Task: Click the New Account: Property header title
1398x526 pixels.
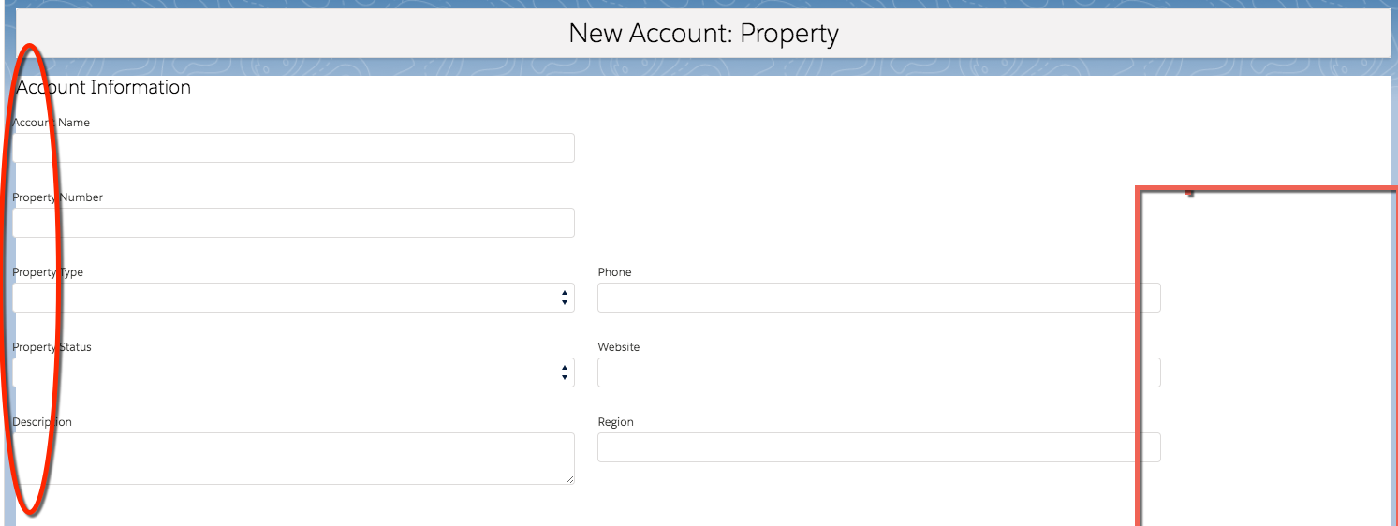Action: [703, 34]
